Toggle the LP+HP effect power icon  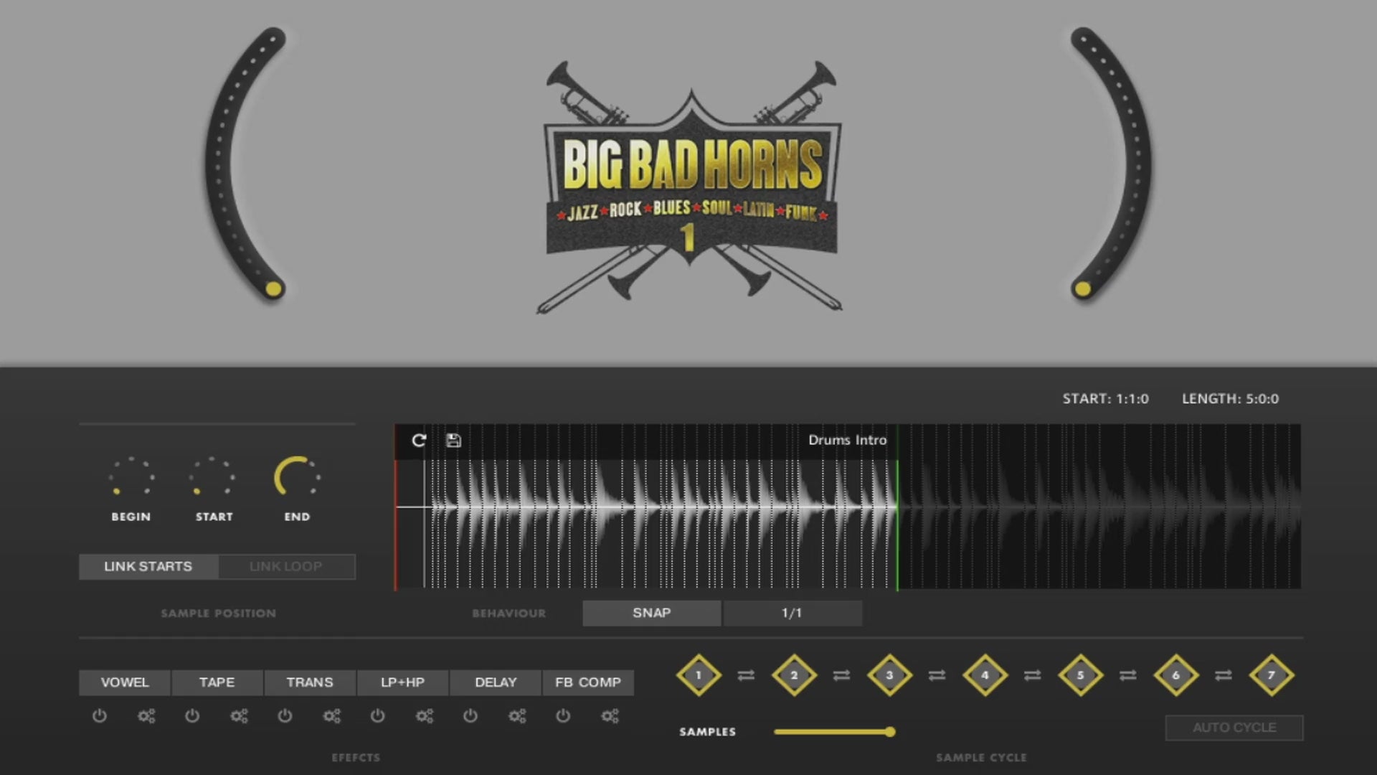pos(377,715)
